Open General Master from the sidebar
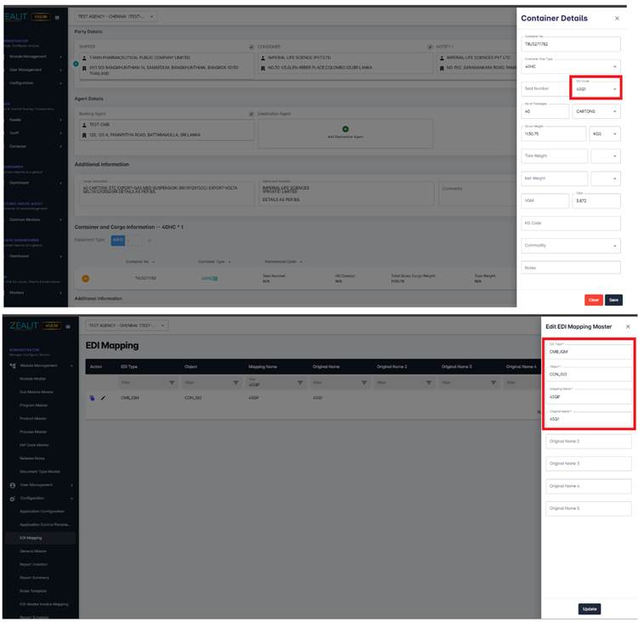 coord(33,551)
